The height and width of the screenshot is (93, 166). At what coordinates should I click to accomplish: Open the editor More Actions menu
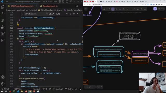click(x=80, y=6)
